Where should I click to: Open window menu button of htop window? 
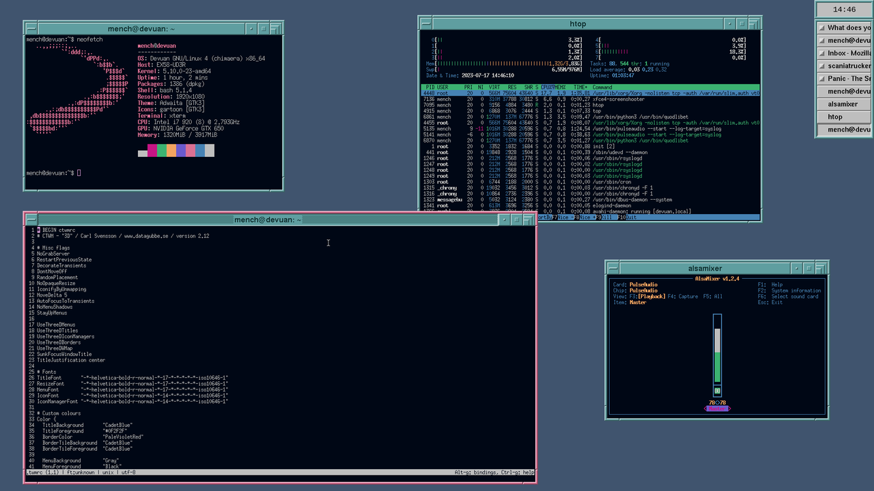pos(426,24)
